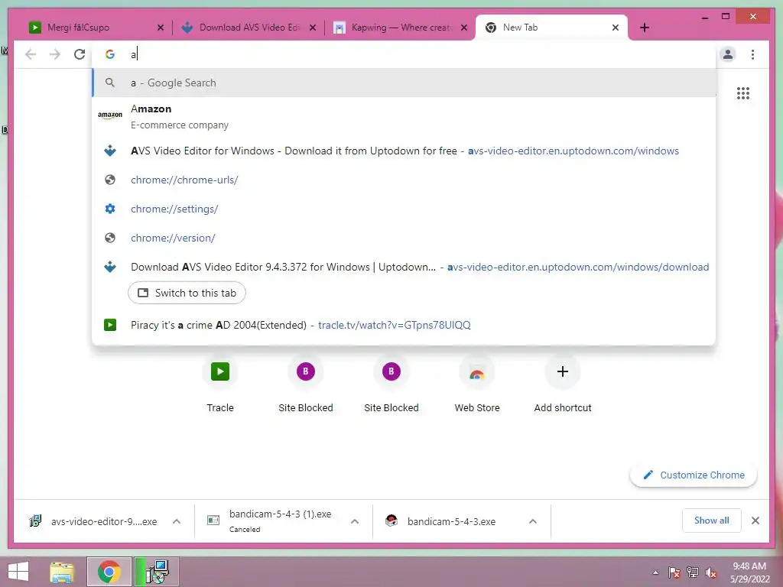The width and height of the screenshot is (783, 587).
Task: Click the installer icon in the taskbar
Action: pyautogui.click(x=157, y=572)
